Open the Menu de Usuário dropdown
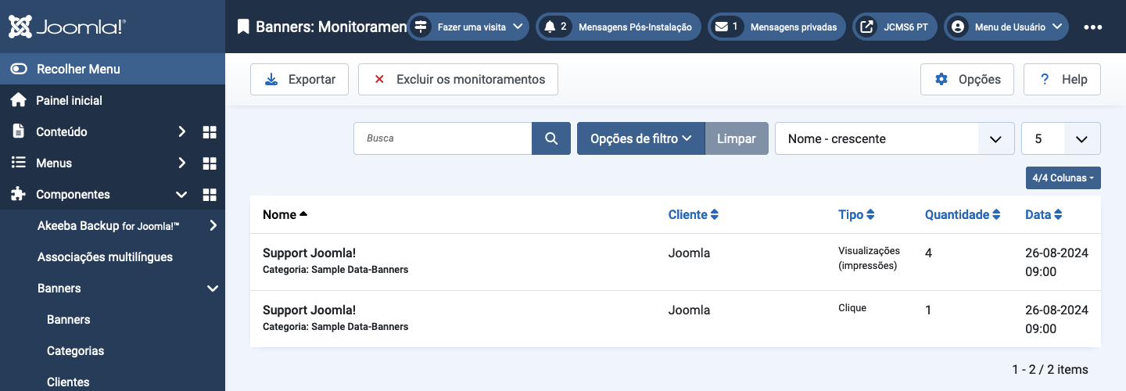Image resolution: width=1126 pixels, height=391 pixels. [1006, 27]
